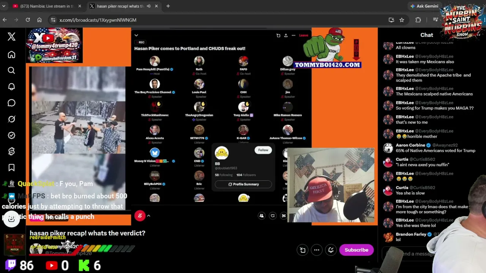Open the Messages chat bubble in X sidebar
The width and height of the screenshot is (486, 273).
coord(11,103)
